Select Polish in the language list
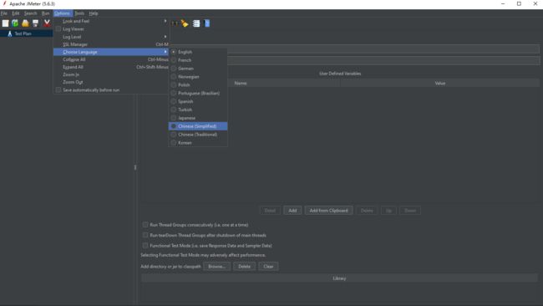Viewport: 543px width, 306px height. [198, 85]
